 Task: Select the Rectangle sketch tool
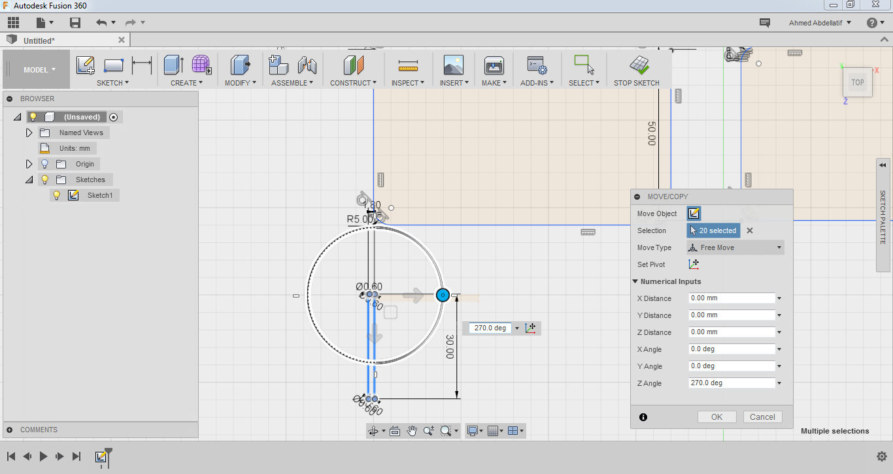click(x=114, y=65)
